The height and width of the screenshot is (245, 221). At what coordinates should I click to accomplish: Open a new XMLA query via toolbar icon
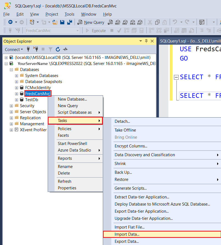point(132,22)
